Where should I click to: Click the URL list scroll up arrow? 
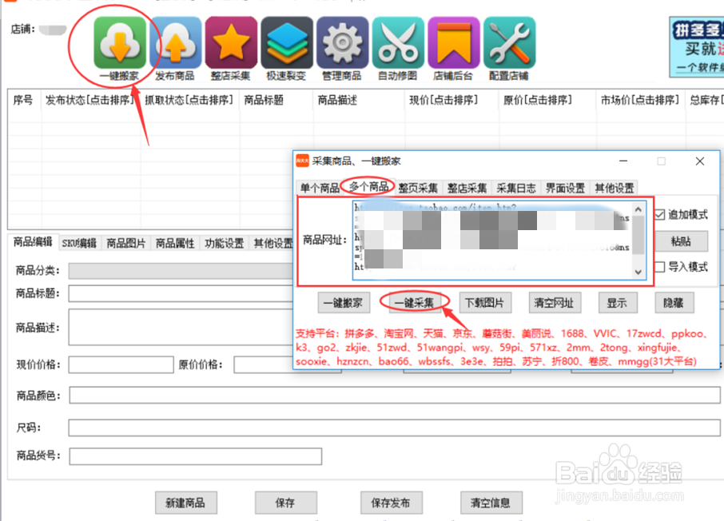pos(638,209)
